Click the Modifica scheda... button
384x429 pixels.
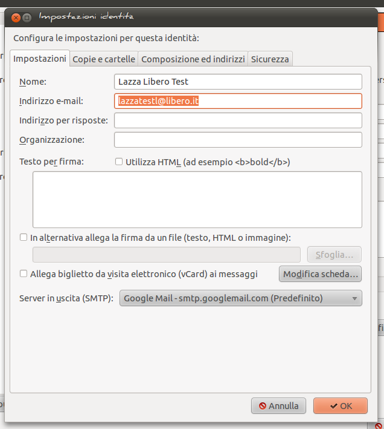tap(320, 274)
